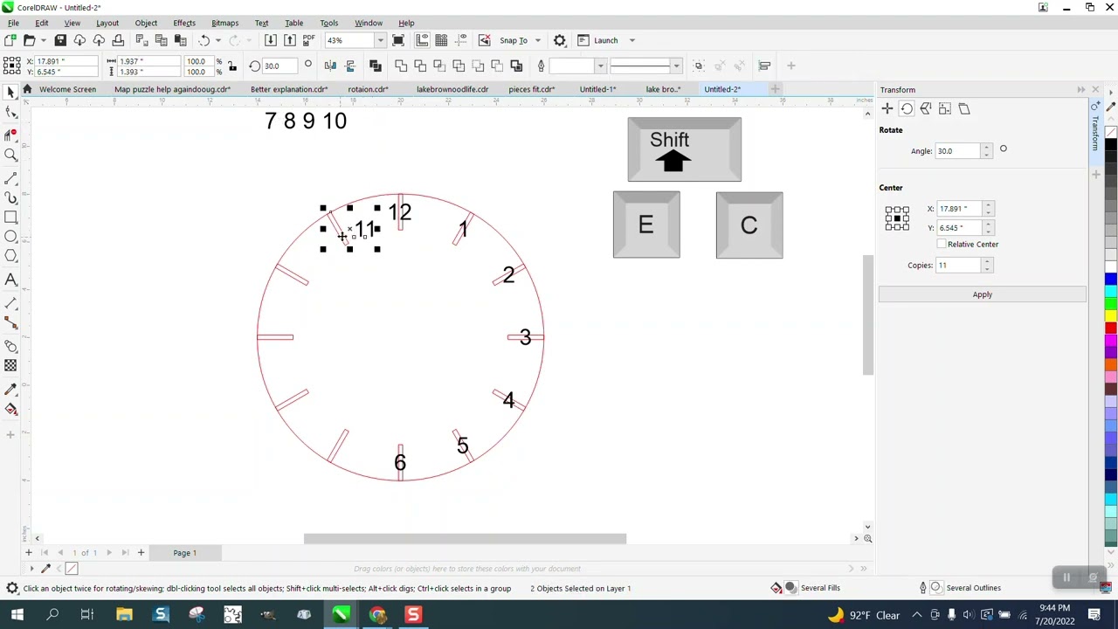The width and height of the screenshot is (1118, 629).
Task: Toggle Show rulers icon in toolbar
Action: (x=422, y=40)
